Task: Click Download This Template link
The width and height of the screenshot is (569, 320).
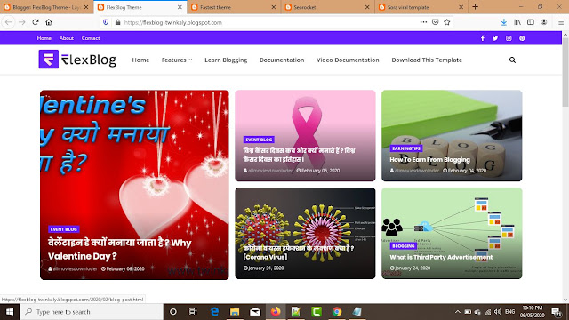Action: (x=427, y=60)
